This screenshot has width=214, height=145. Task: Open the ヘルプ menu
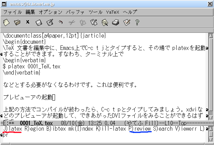[130, 12]
